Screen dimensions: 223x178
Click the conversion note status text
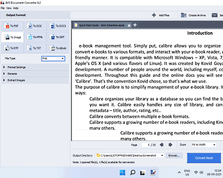point(104,162)
